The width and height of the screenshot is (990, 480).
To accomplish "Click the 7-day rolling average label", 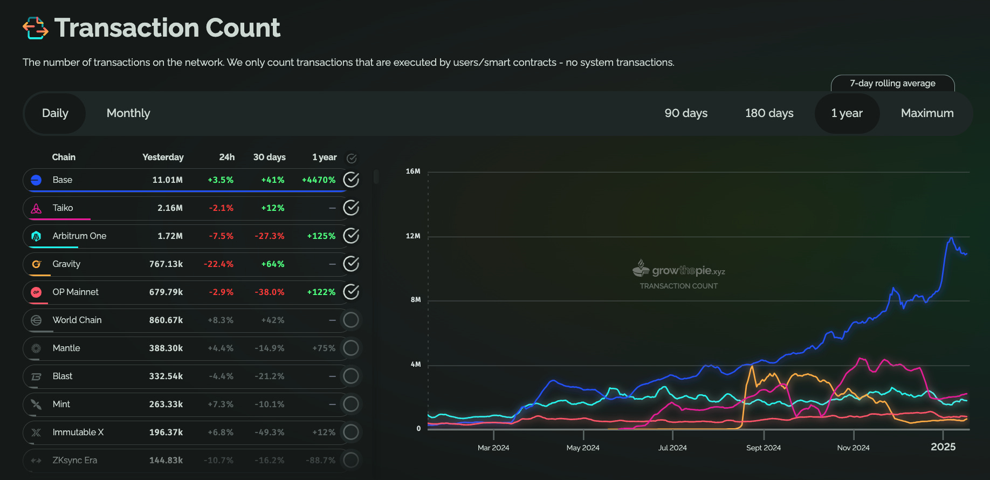I will coord(892,83).
